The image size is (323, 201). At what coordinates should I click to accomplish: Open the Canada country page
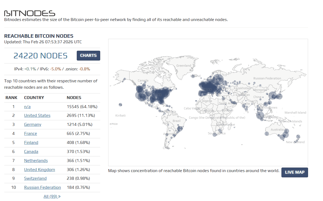(x=31, y=151)
